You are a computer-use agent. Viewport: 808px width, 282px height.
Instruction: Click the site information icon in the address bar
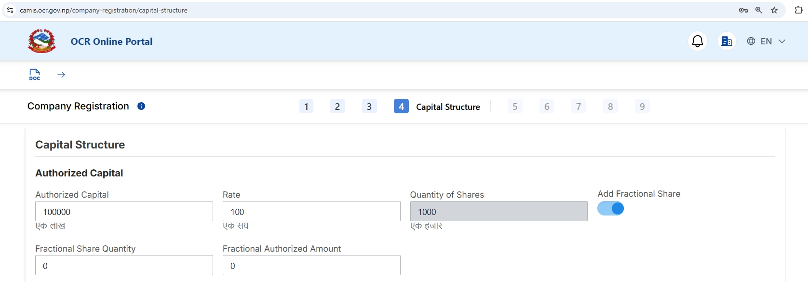(10, 10)
